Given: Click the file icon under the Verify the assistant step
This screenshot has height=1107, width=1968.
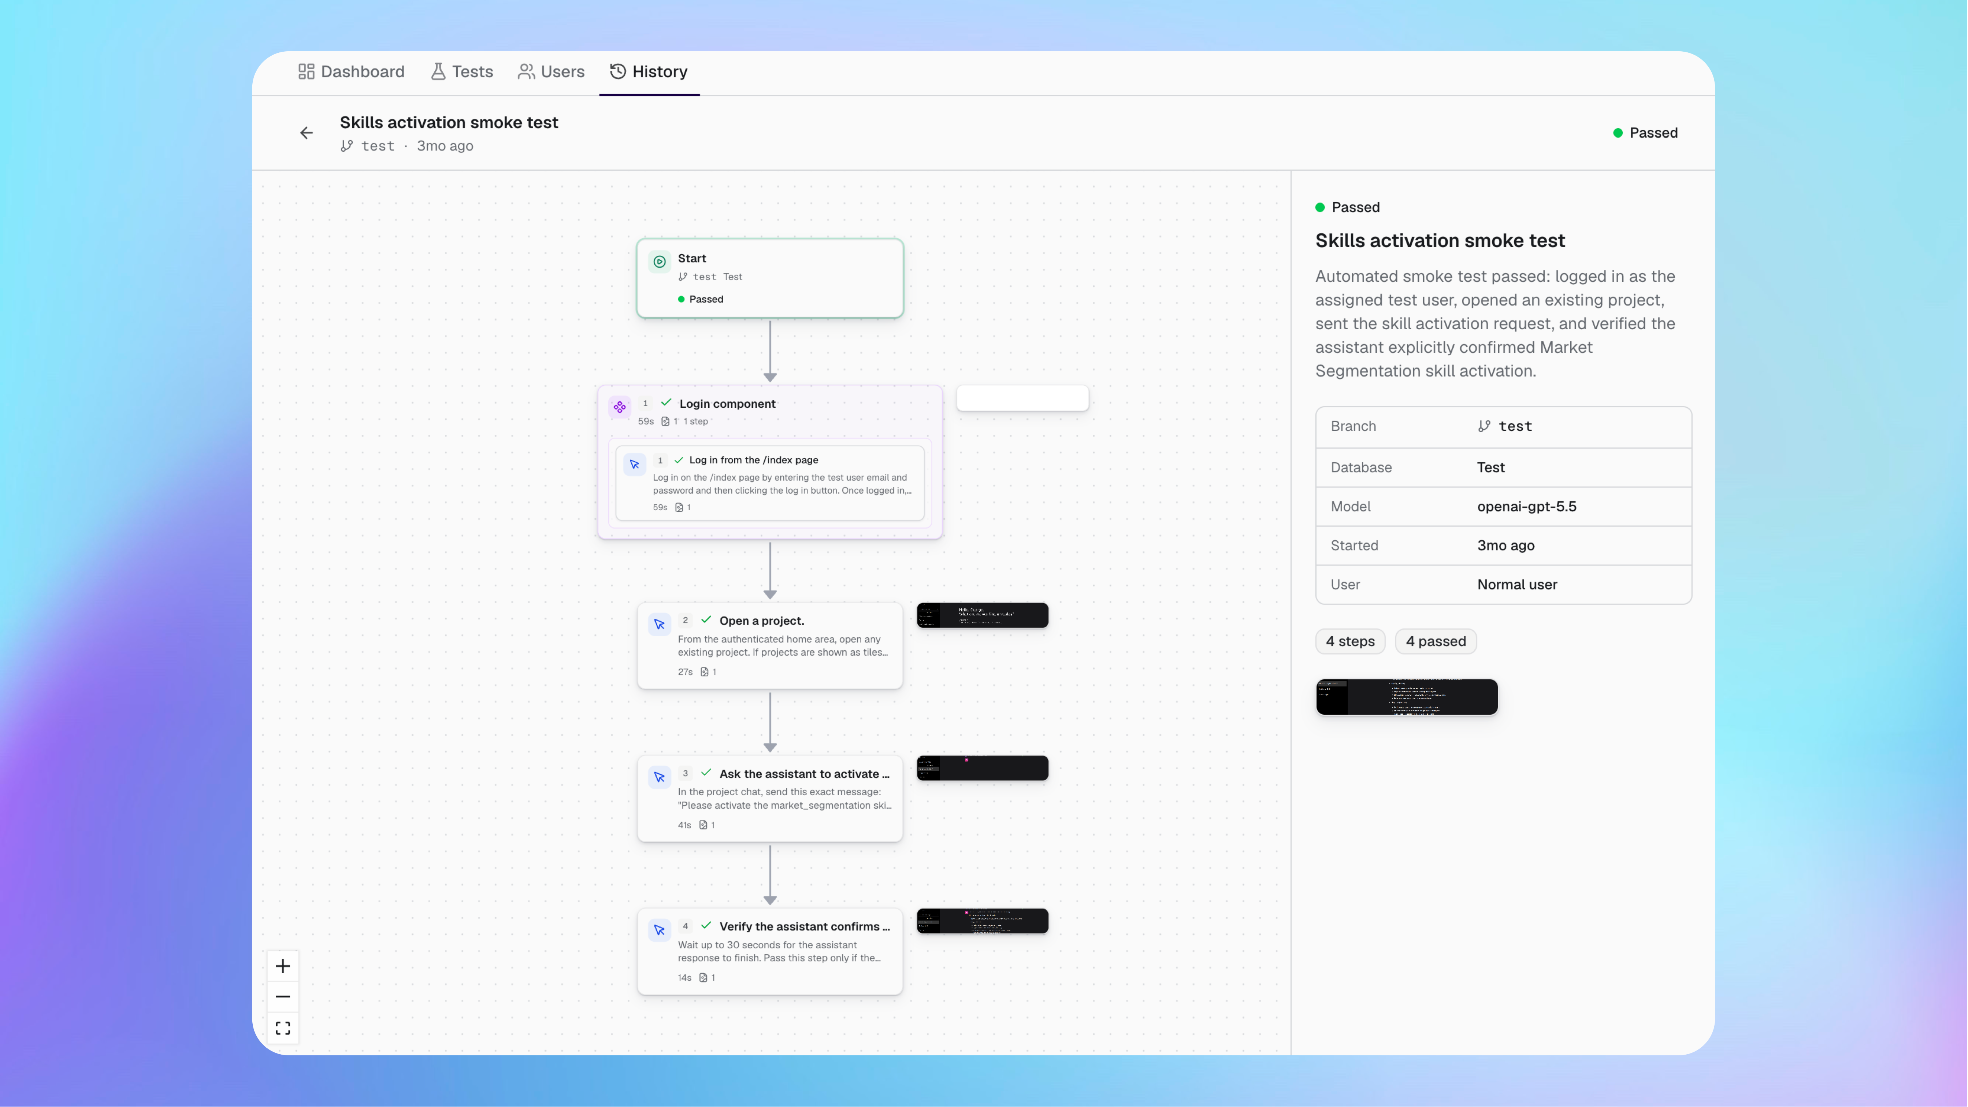Looking at the screenshot, I should click(703, 978).
